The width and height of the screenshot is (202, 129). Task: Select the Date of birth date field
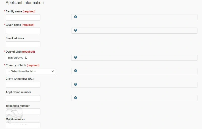[16, 58]
